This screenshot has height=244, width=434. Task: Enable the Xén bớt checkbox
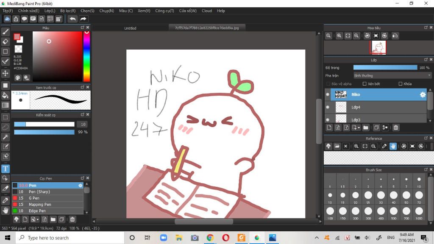(x=364, y=84)
